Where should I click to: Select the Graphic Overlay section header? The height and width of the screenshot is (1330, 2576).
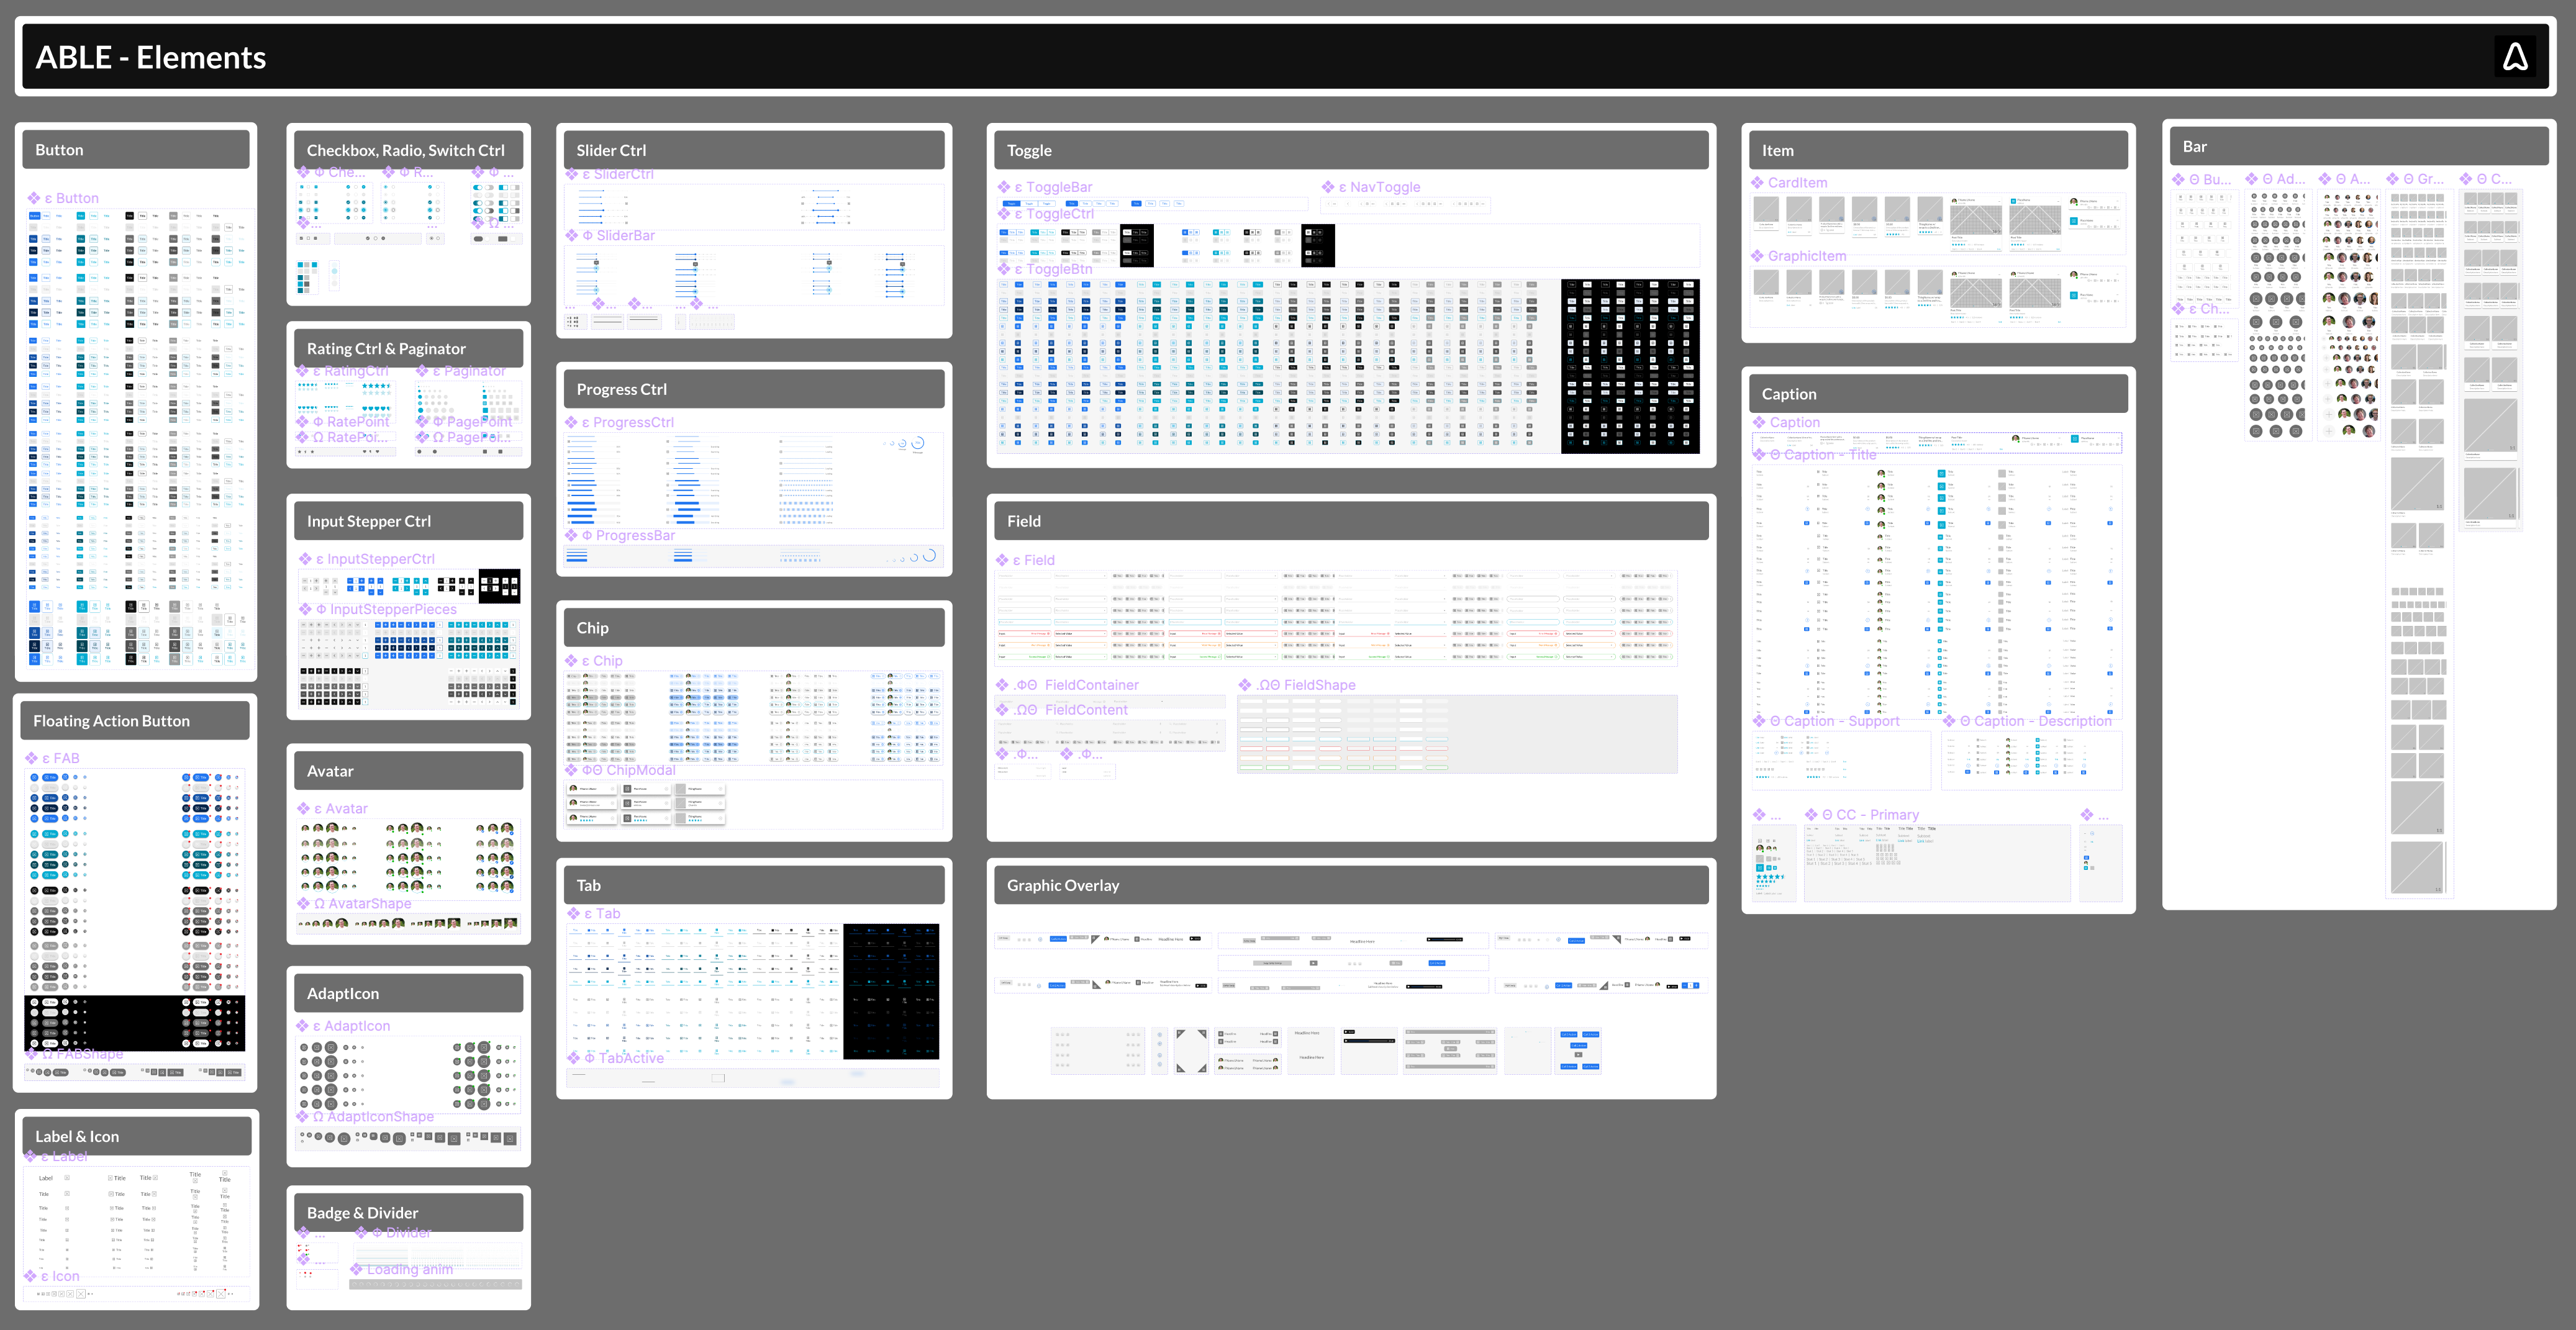pos(1351,885)
